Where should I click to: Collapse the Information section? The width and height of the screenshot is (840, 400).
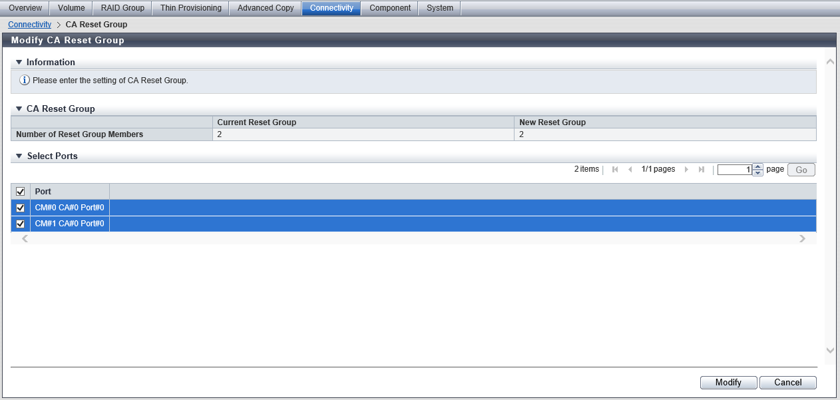click(x=19, y=63)
